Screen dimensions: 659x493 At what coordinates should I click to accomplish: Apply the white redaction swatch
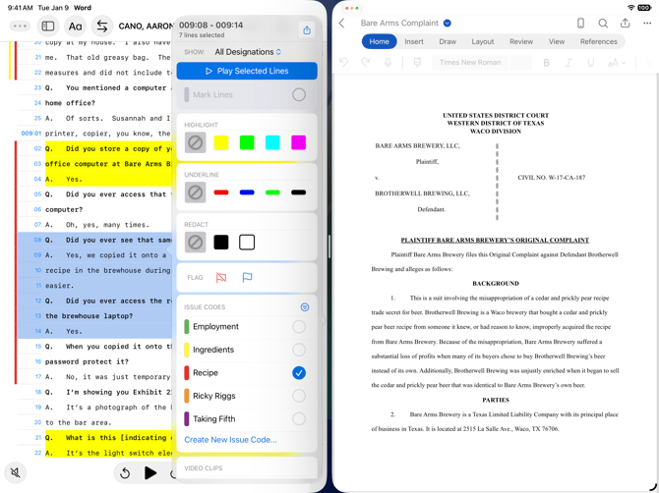point(247,243)
